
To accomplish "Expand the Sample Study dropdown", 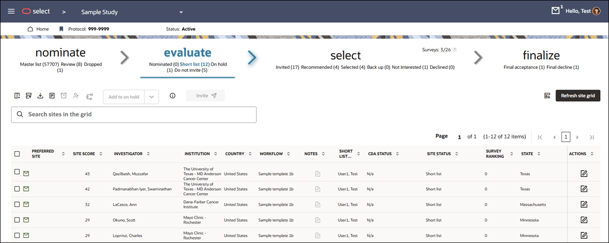I will tap(181, 12).
